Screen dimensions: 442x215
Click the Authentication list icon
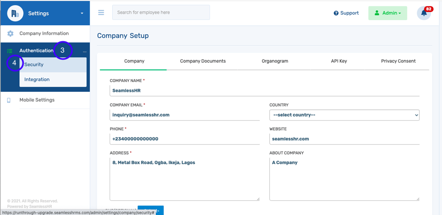pos(9,51)
